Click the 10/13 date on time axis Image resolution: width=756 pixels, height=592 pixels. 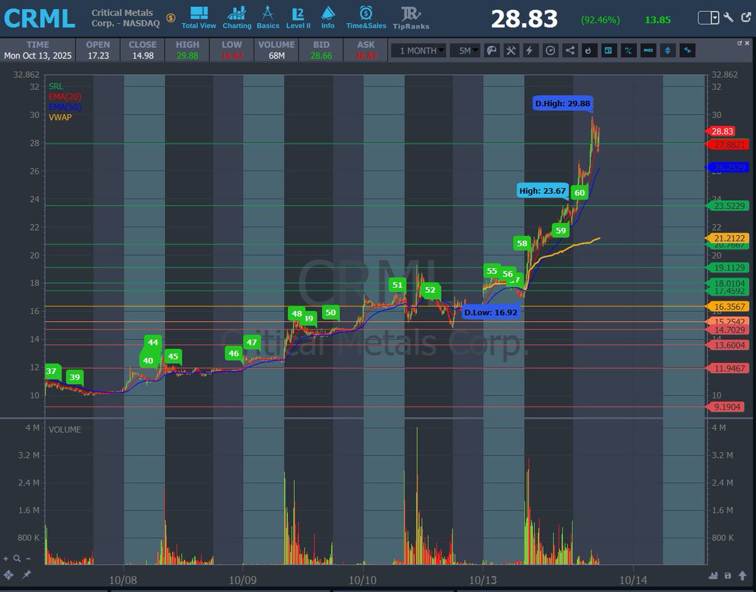coord(482,579)
